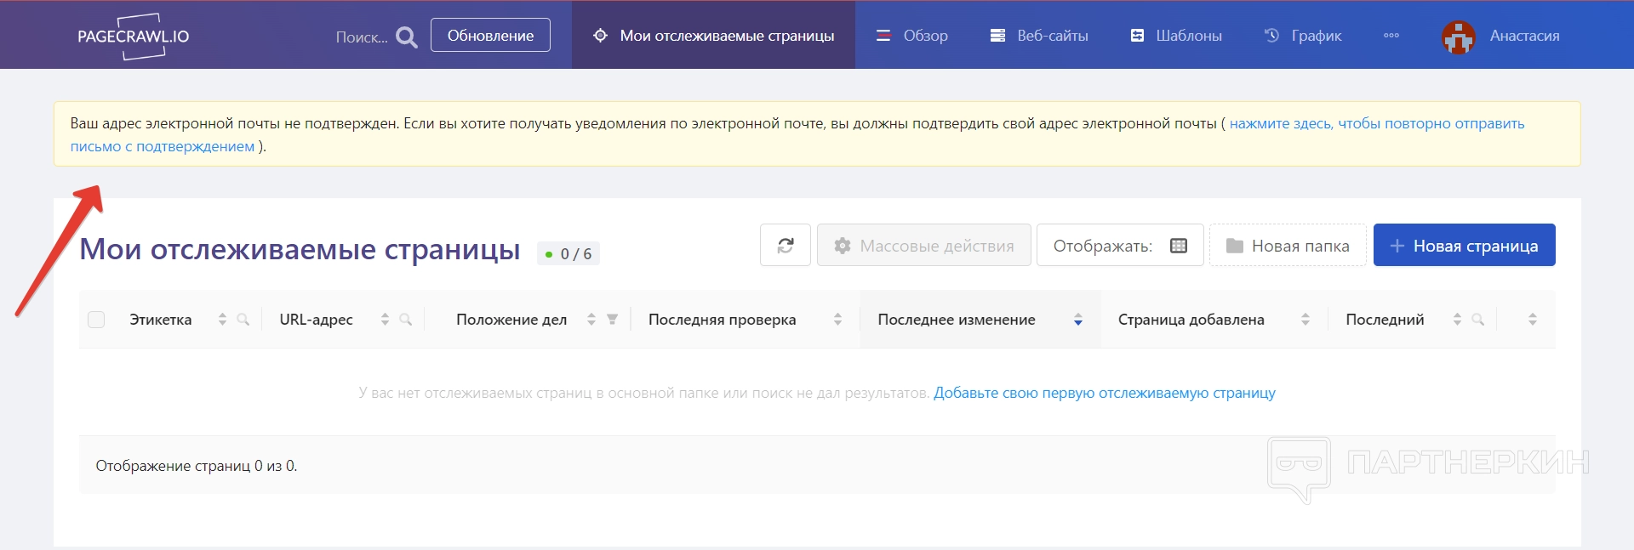Viewport: 1634px width, 550px height.
Task: Click the Новая страница button
Action: pos(1464,246)
